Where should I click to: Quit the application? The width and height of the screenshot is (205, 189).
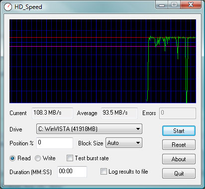179,173
